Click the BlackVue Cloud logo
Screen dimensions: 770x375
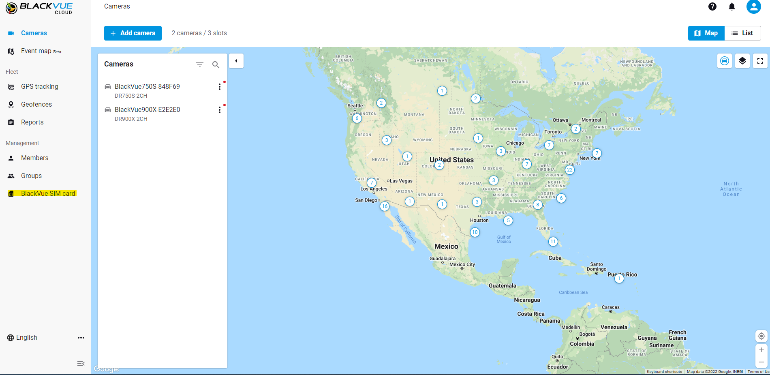click(x=39, y=8)
